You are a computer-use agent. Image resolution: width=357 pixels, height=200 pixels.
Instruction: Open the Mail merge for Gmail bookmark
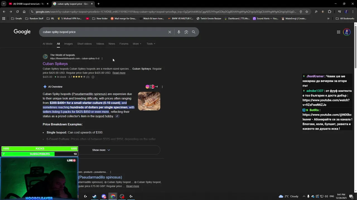[123, 19]
